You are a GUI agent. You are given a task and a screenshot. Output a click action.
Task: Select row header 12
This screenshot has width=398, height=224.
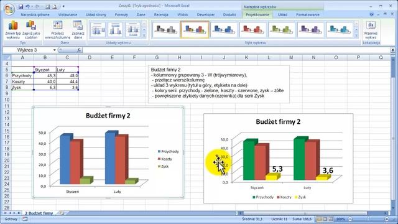click(7, 112)
